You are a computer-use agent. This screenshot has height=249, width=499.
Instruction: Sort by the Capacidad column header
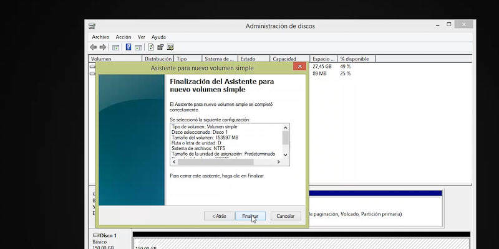click(290, 59)
